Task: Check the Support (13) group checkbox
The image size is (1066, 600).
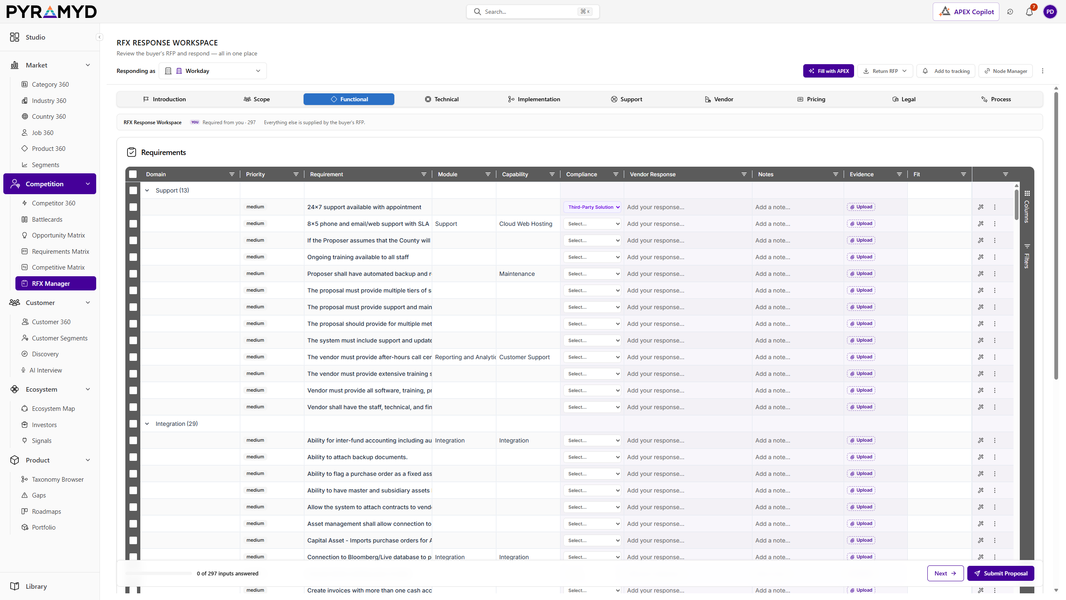Action: point(133,190)
